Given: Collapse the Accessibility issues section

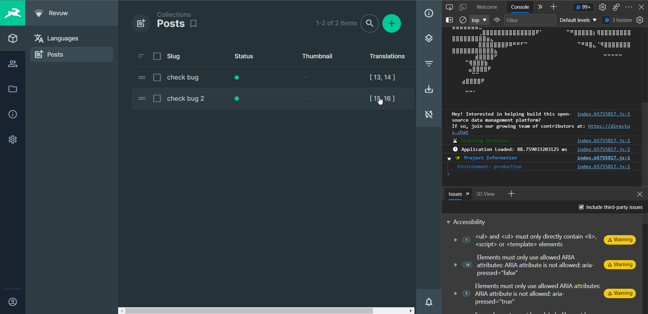Looking at the screenshot, I should click(449, 222).
